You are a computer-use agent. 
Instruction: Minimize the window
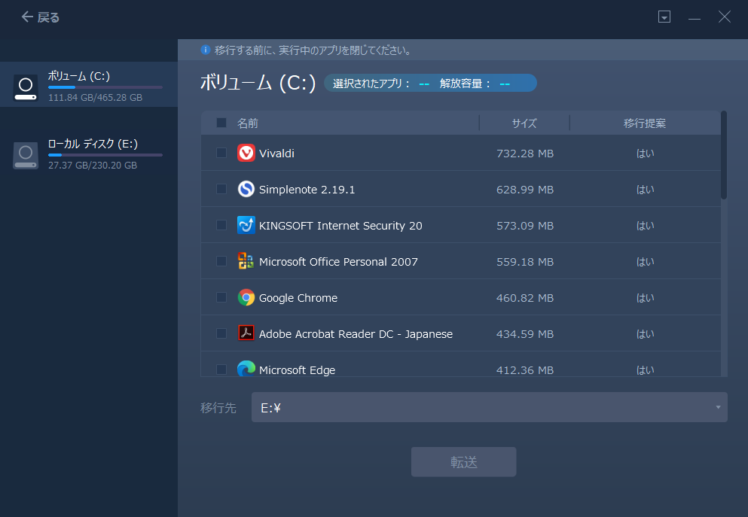[x=695, y=17]
